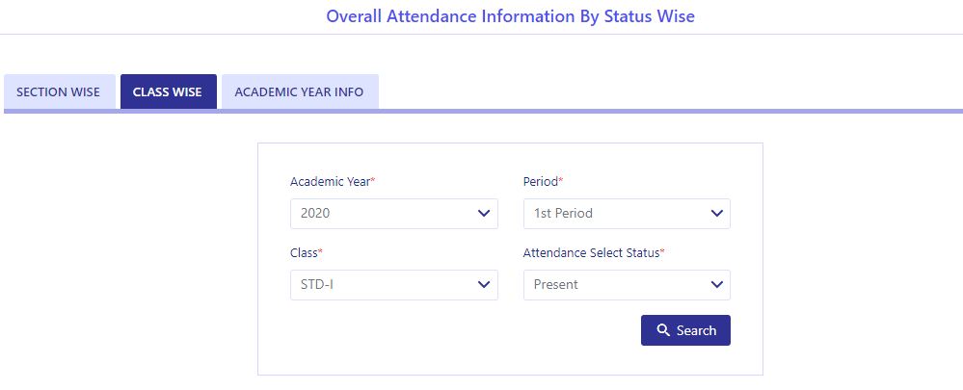Click the Academic Year field label
963x390 pixels.
tap(330, 181)
